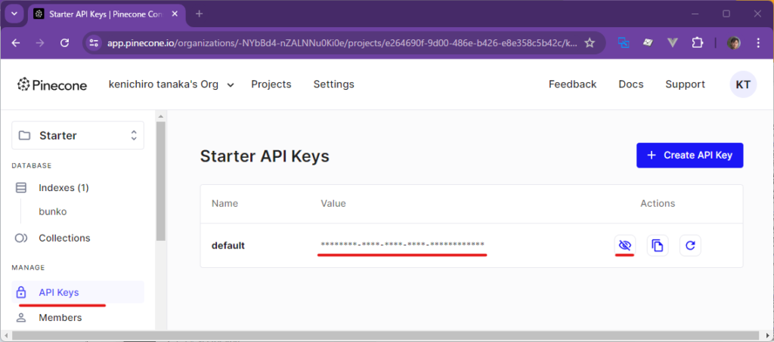Click the lock icon beside API Keys
The width and height of the screenshot is (774, 342).
[x=20, y=292]
